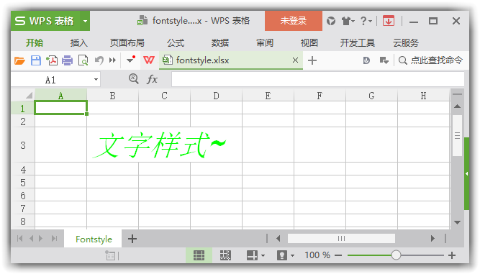
Task: Switch to Normal view in the status bar
Action: [x=199, y=255]
